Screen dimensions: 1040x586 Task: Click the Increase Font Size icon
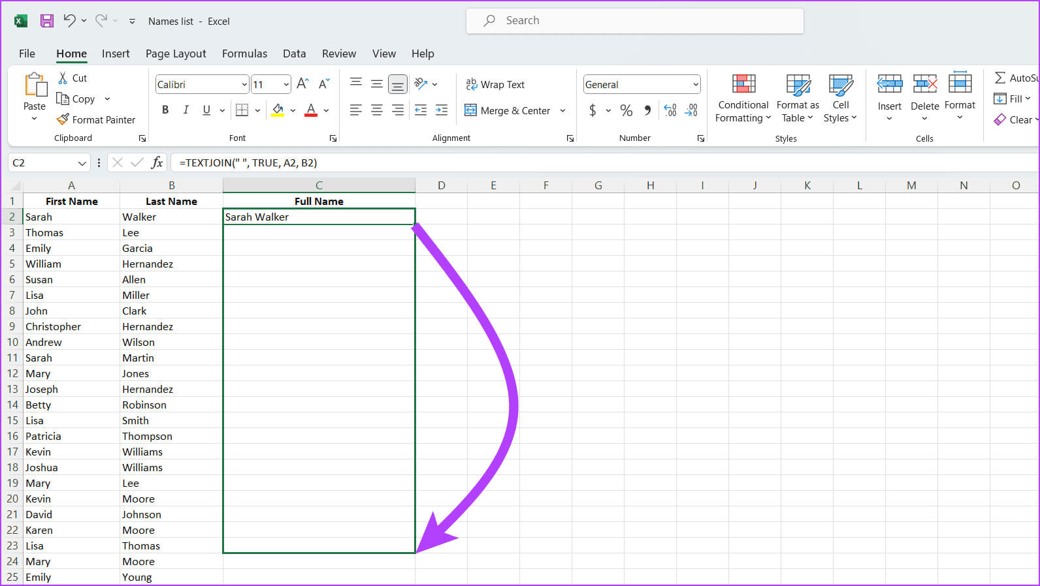pyautogui.click(x=302, y=84)
